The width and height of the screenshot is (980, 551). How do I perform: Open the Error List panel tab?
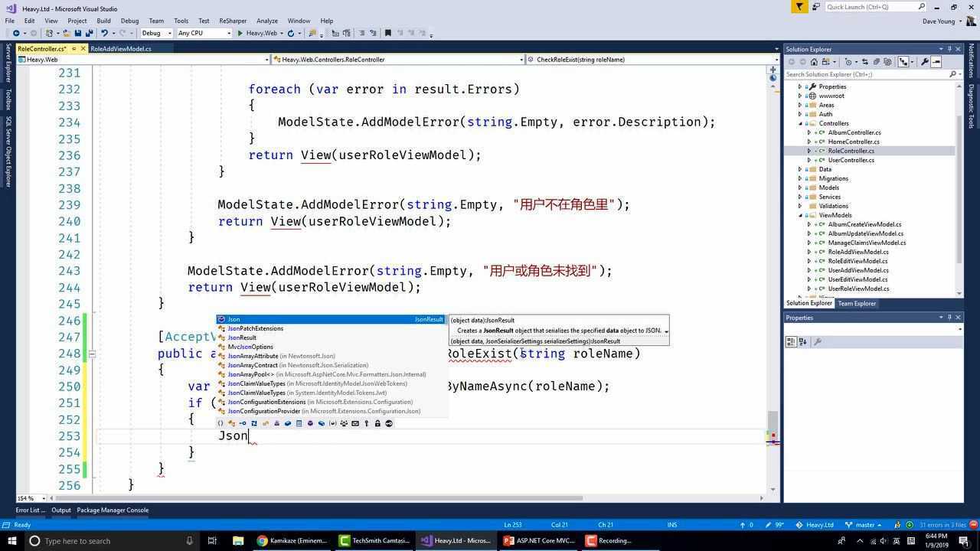(x=30, y=510)
